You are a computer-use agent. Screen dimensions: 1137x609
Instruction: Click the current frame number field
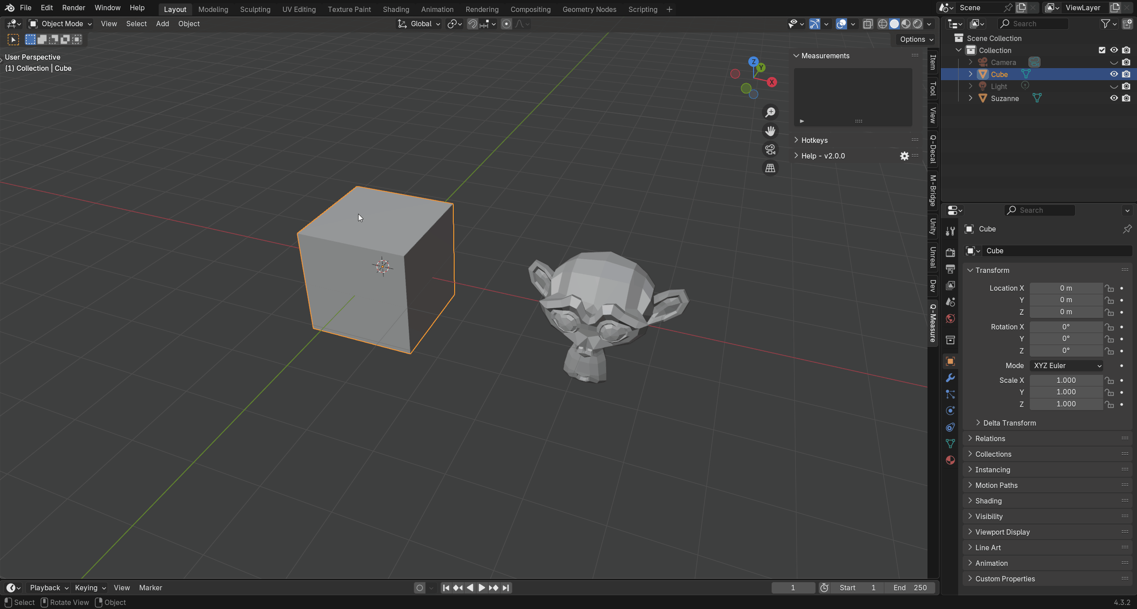point(793,588)
